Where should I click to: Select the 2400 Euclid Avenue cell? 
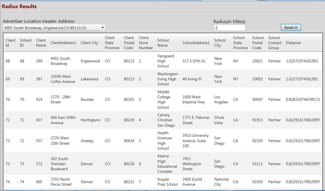click(x=192, y=182)
